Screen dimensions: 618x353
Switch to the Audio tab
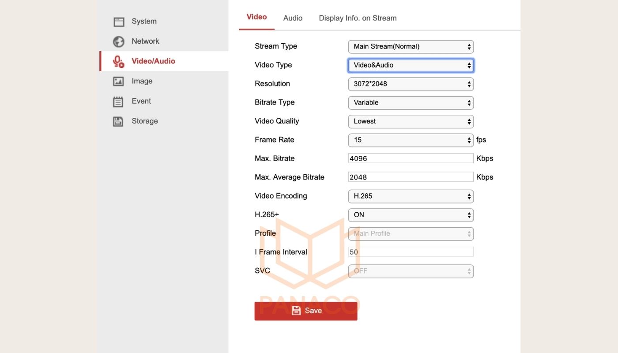click(293, 18)
